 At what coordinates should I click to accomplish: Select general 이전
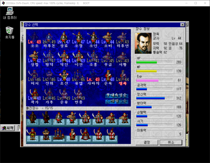click(x=79, y=59)
